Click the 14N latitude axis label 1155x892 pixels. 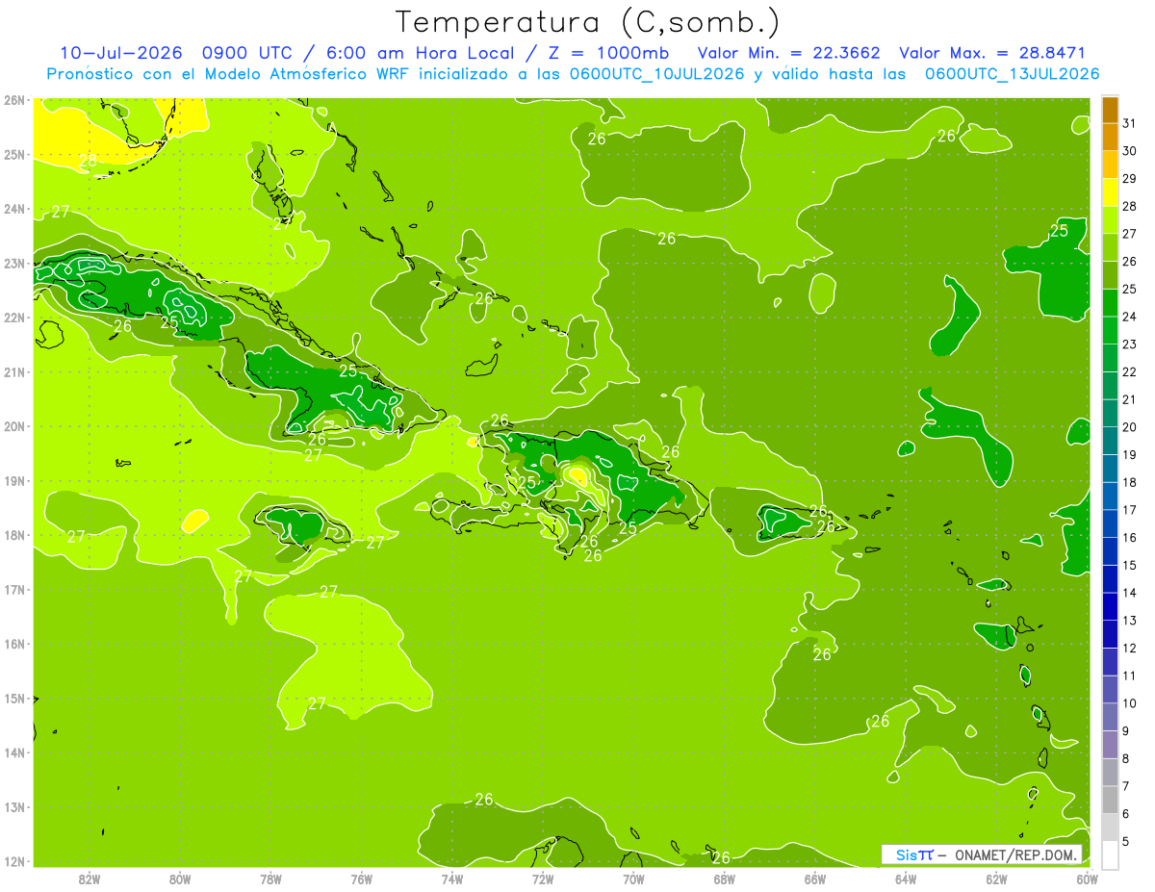(13, 752)
